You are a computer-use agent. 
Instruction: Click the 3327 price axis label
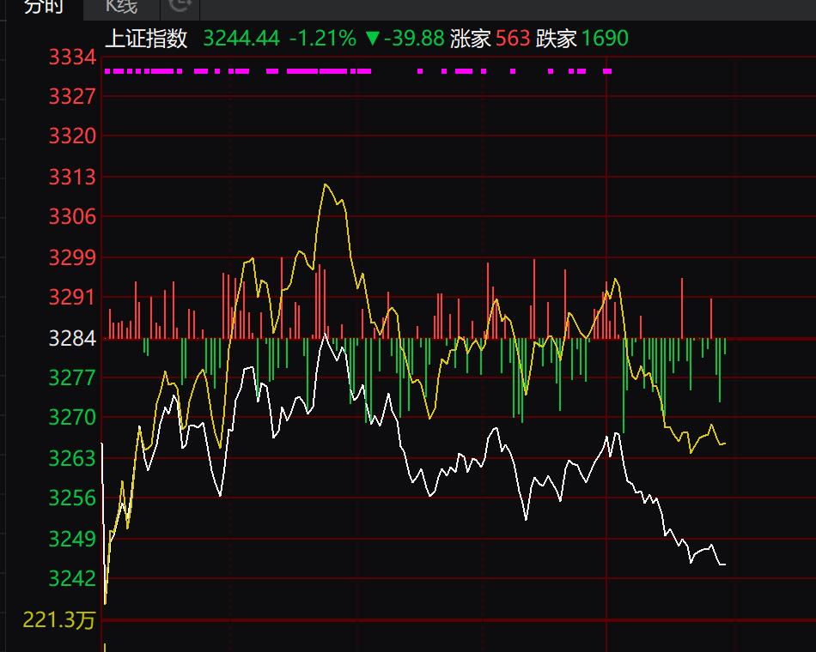pyautogui.click(x=72, y=96)
